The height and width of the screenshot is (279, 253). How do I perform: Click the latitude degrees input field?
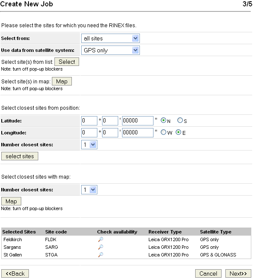click(x=89, y=121)
